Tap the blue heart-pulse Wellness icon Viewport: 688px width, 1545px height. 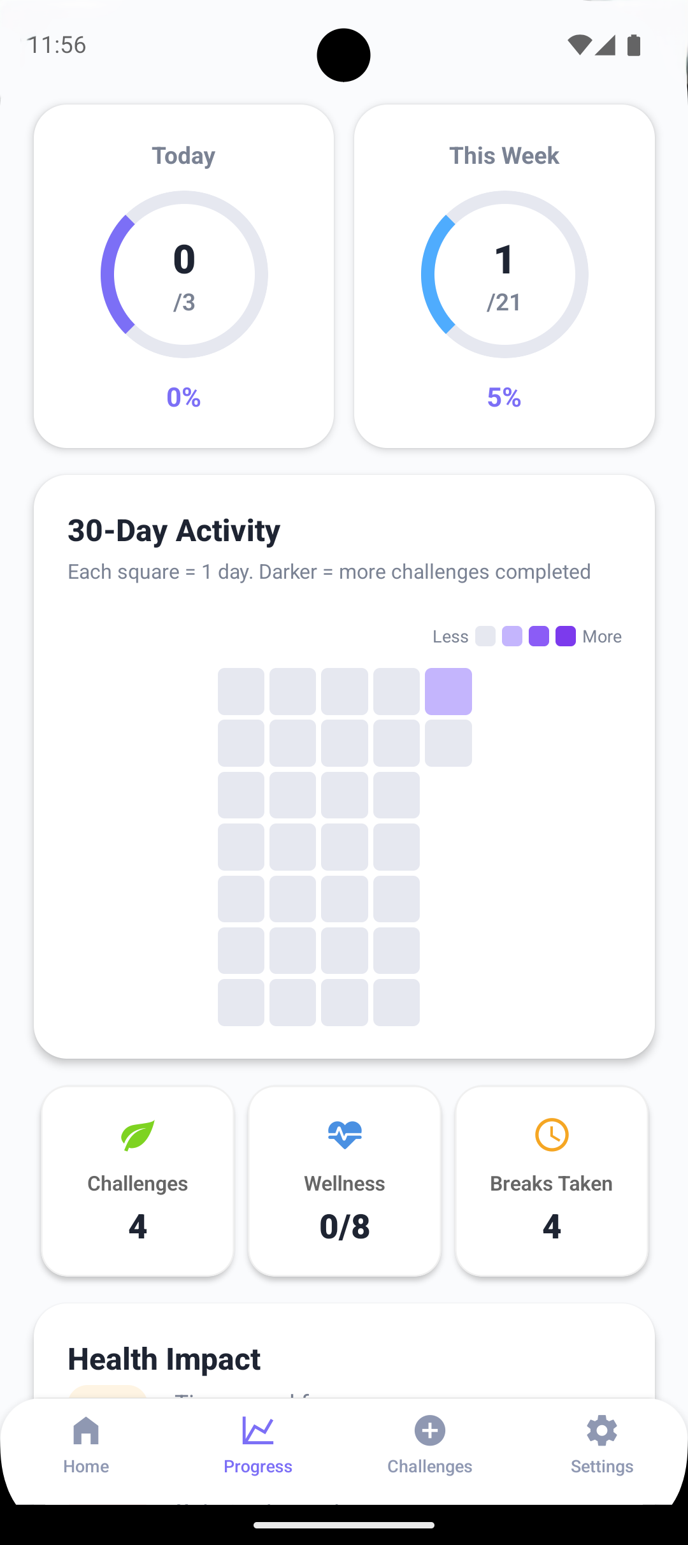coord(345,1135)
